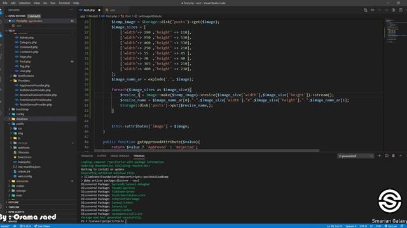Viewport: 407px width, 228px height.
Task: Open the Problems panel tab
Action: point(87,156)
